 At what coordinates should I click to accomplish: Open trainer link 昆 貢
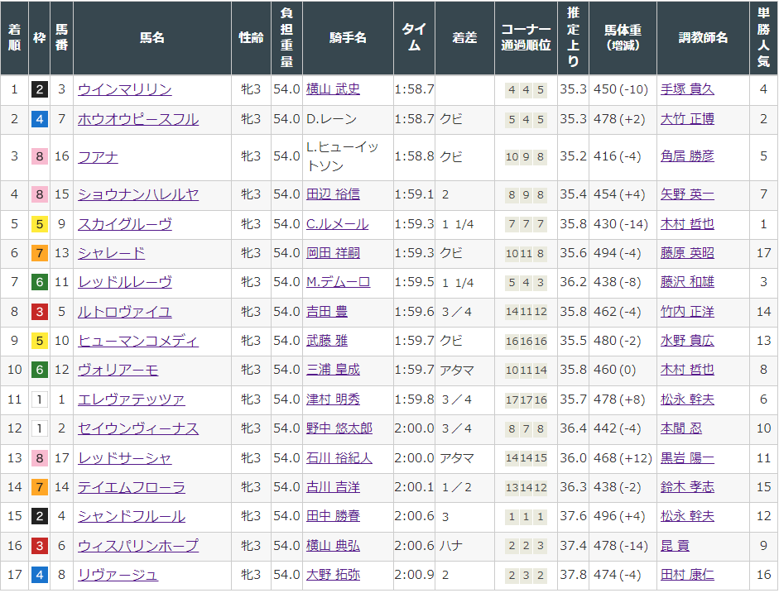(675, 546)
